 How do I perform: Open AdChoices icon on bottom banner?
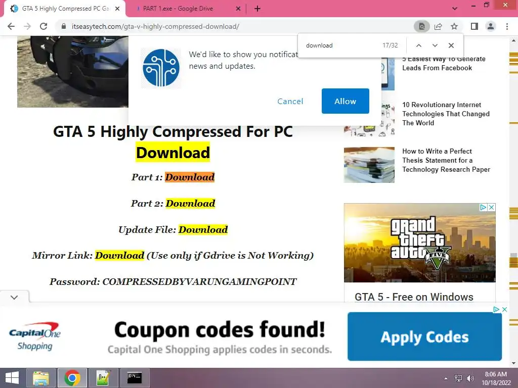(496, 309)
